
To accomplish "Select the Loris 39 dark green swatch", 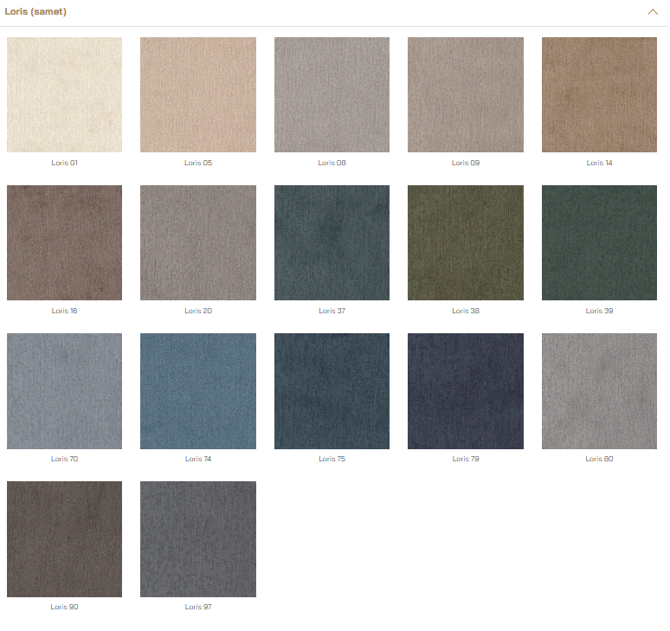I will point(600,242).
